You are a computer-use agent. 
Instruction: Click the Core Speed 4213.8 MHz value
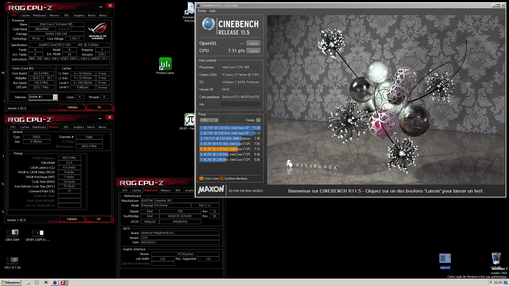(x=41, y=73)
